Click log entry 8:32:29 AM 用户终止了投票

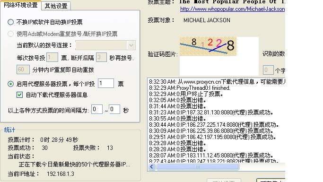(x=186, y=94)
